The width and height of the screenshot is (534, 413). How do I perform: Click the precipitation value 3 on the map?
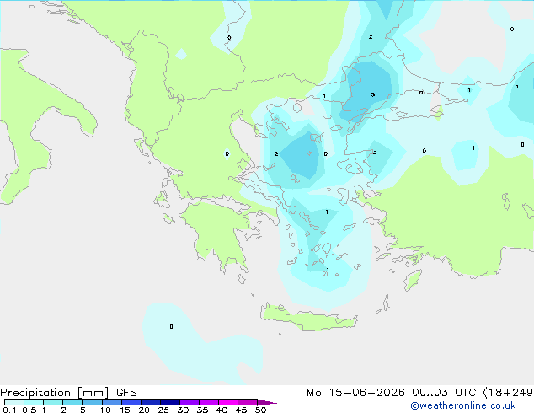373,94
